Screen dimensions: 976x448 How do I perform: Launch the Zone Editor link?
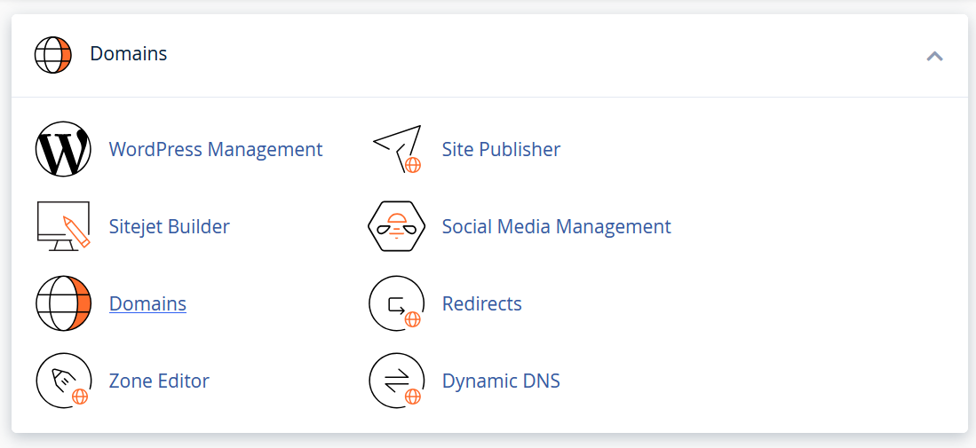(159, 381)
